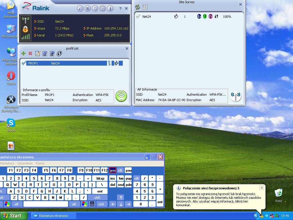
Task: Open Moje miejsca sieciowe desktop icon
Action: 11,56
